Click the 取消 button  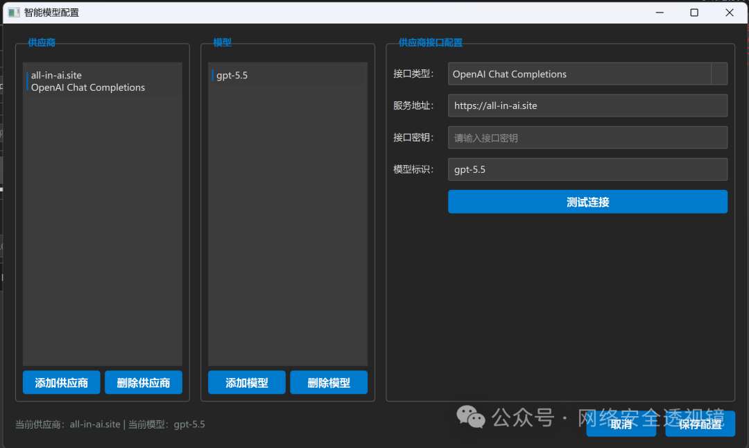[621, 424]
